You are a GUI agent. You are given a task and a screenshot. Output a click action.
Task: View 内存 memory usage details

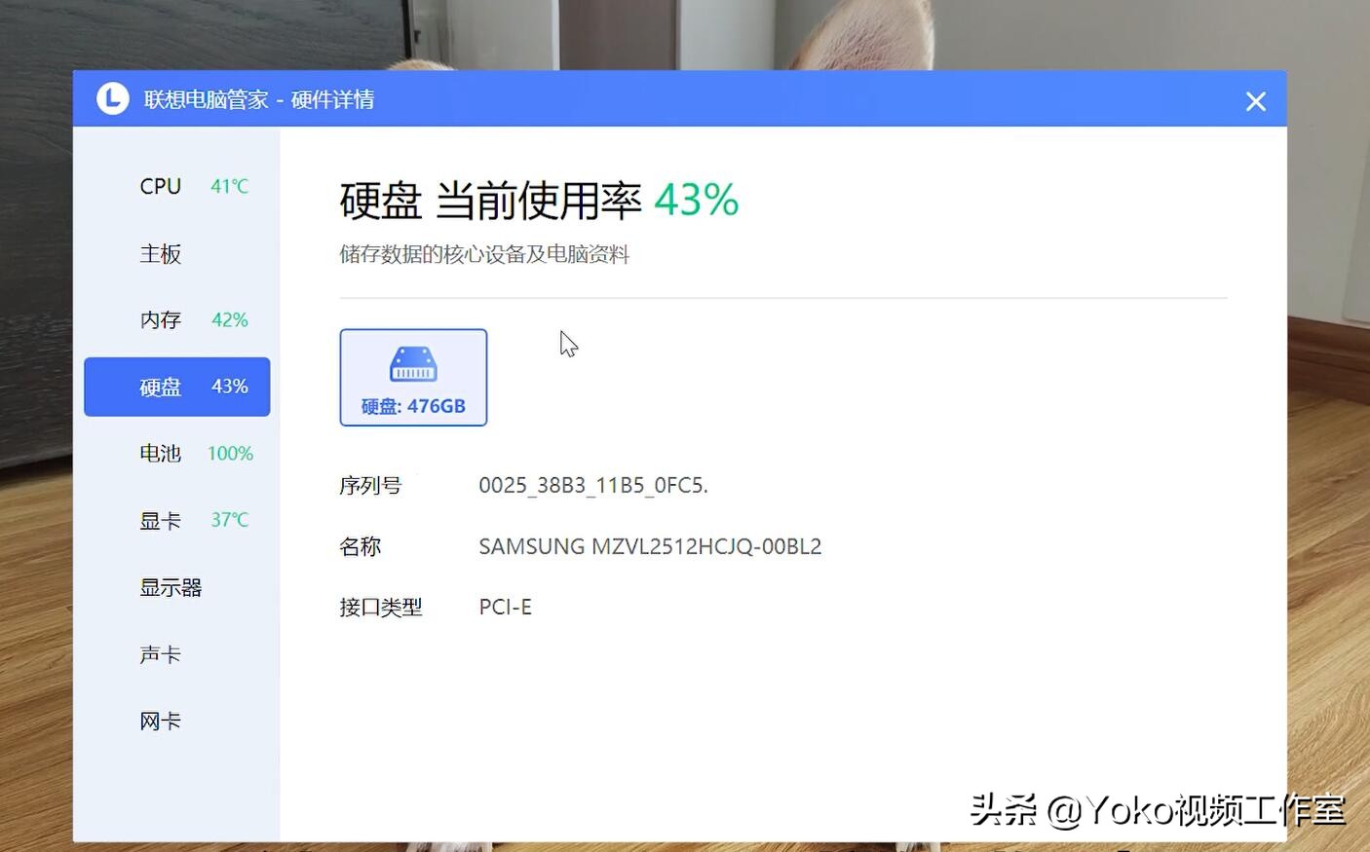point(160,319)
